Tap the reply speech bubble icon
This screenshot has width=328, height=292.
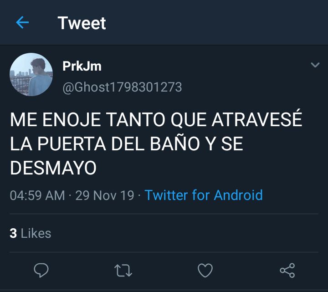click(x=41, y=270)
